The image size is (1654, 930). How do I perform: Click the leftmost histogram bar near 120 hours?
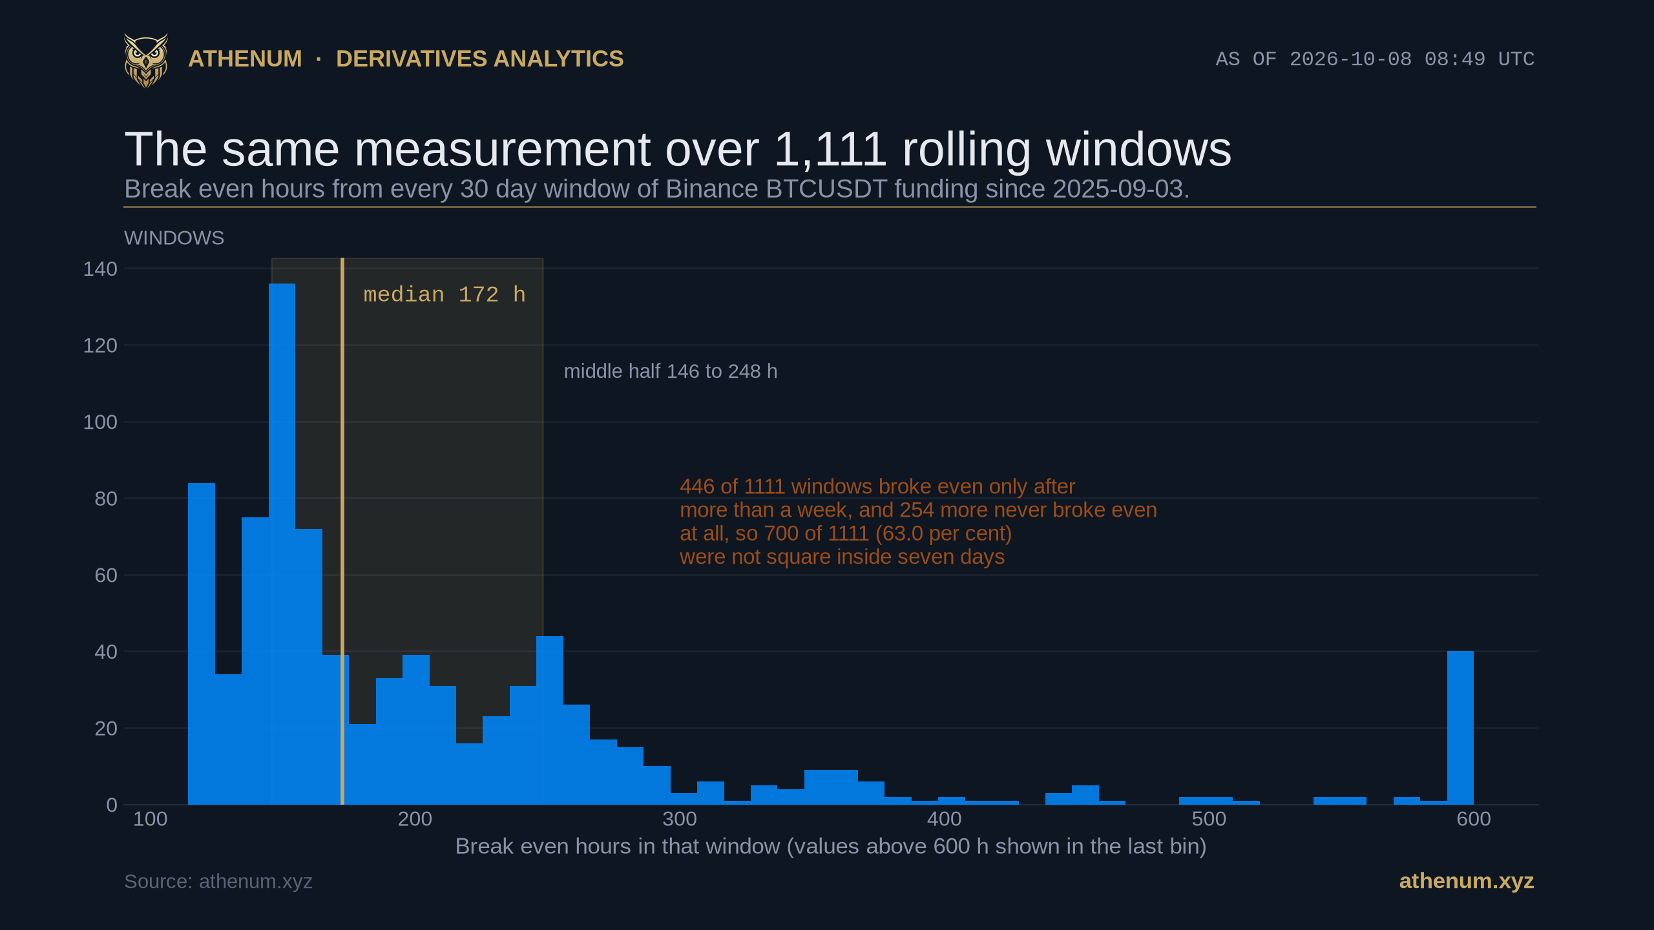[x=202, y=644]
